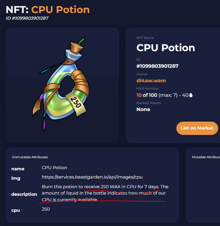Viewport: 220px width, 226px height.
Task: Select the img URL services.beastgarden.io text
Action: 92,177
